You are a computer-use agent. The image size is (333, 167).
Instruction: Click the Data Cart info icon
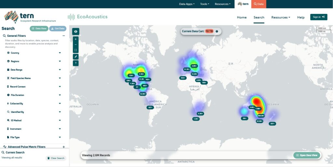tap(217, 31)
